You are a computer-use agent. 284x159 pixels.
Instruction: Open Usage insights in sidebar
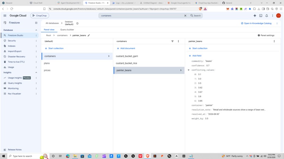click(15, 78)
